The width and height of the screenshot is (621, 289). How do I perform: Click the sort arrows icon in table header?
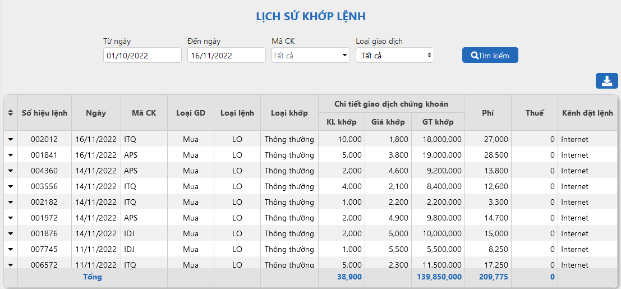[x=10, y=113]
